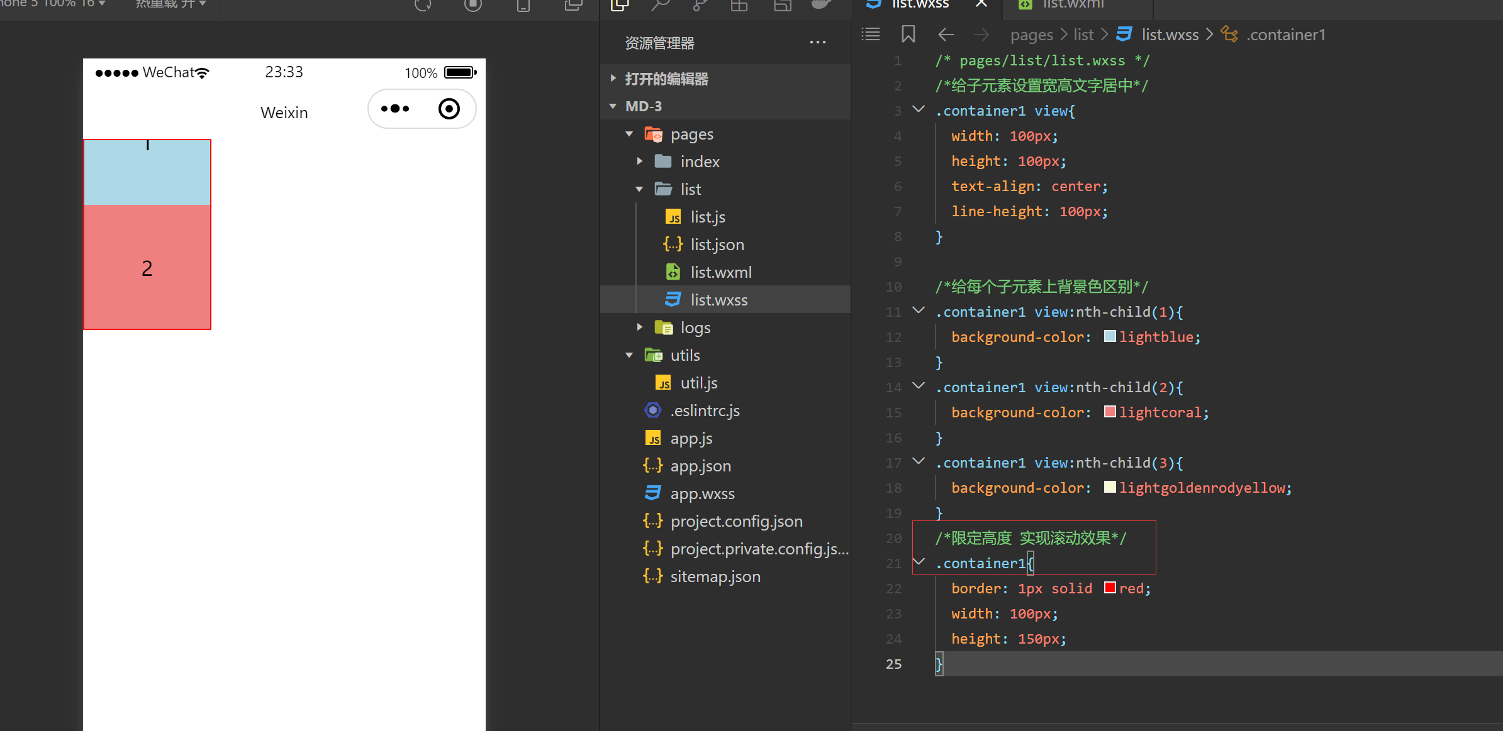The image size is (1503, 731).
Task: Collapse the .container1 view rule at line 3
Action: point(919,109)
